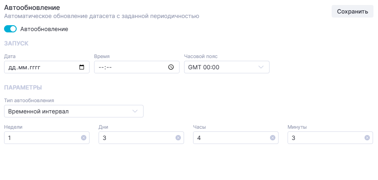Open the Часовой пояс GMT 00:00 dropdown
The height and width of the screenshot is (180, 378).
click(x=226, y=67)
